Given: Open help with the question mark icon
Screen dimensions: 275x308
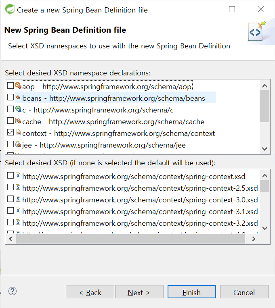Looking at the screenshot, I should tap(13, 291).
